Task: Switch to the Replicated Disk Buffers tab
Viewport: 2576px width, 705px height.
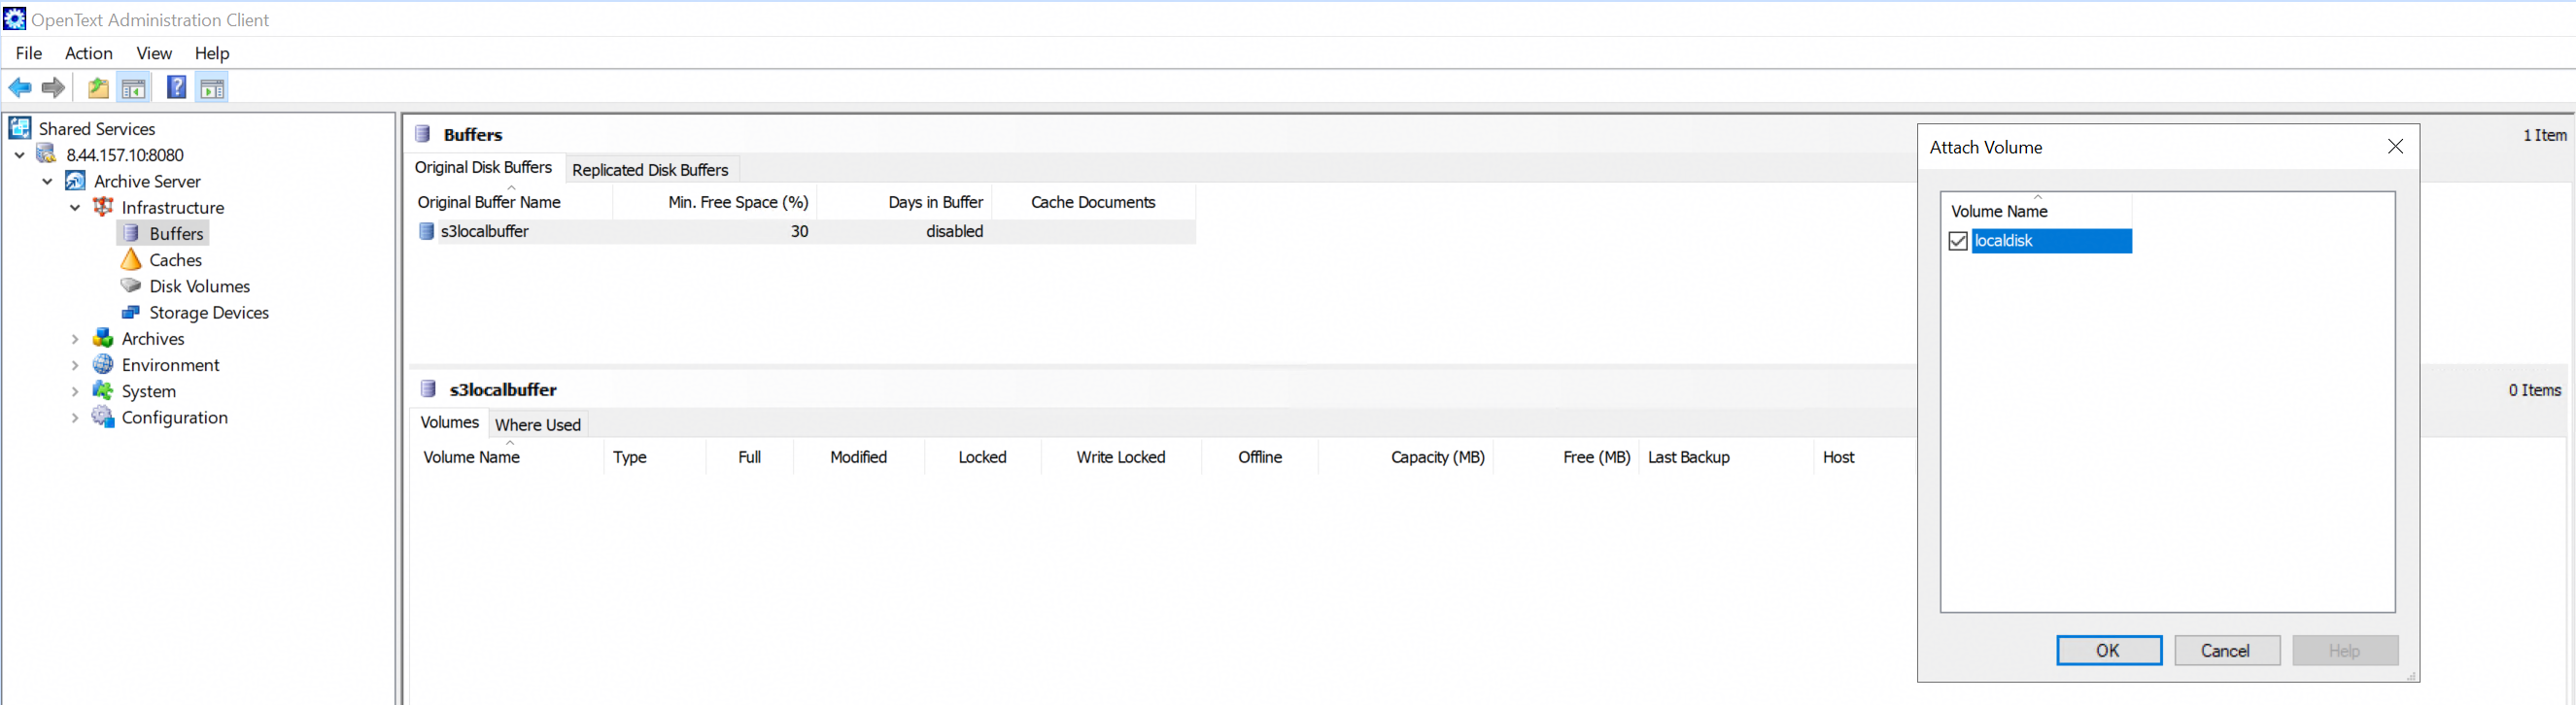Action: point(650,170)
